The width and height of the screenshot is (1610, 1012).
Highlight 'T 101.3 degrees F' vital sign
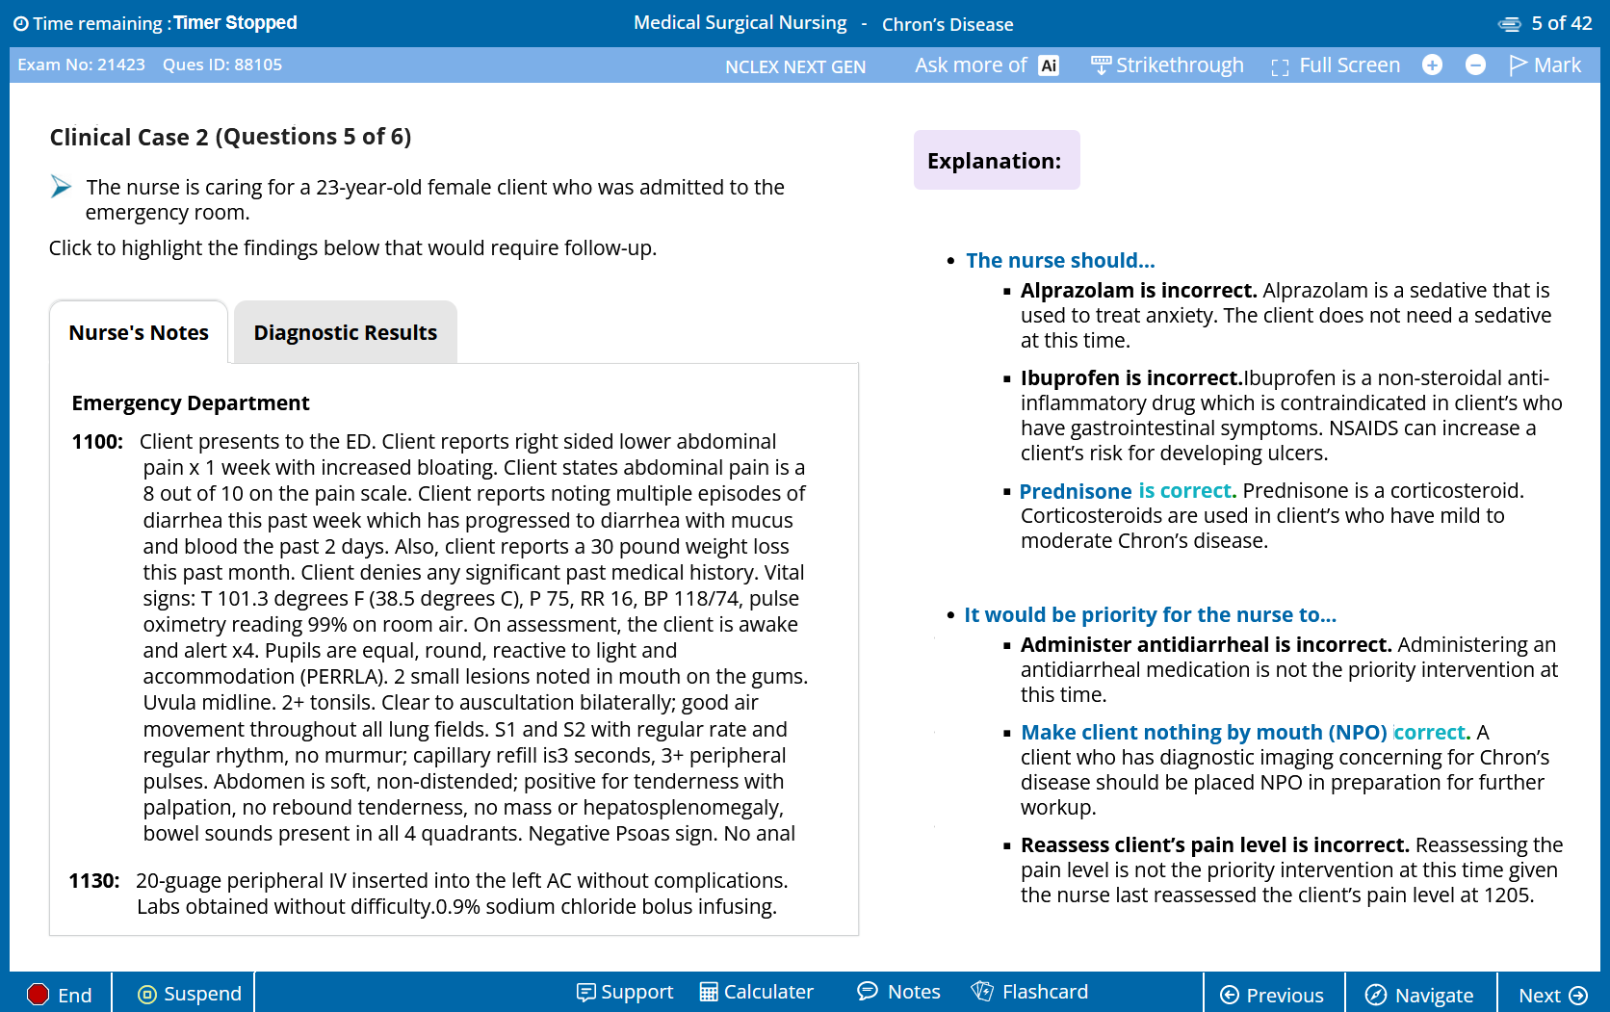pyautogui.click(x=282, y=599)
